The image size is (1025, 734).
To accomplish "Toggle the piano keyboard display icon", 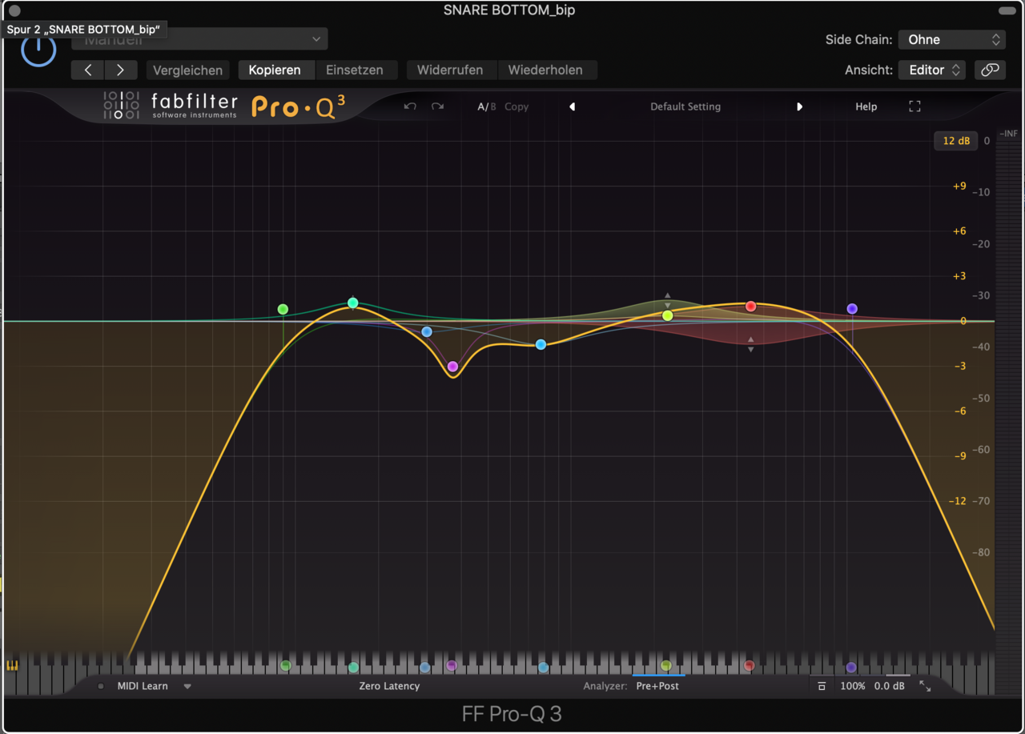I will (12, 665).
